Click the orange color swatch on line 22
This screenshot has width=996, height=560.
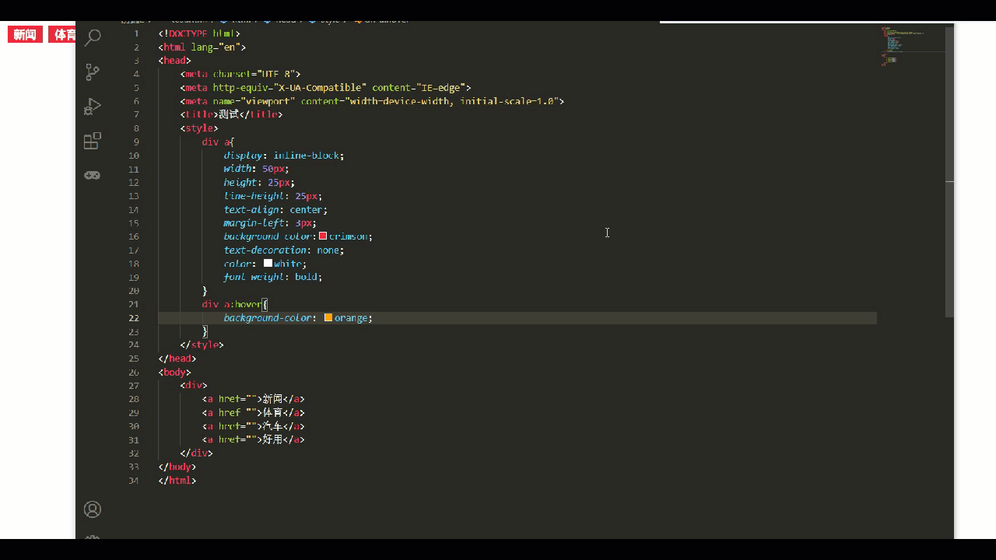[328, 318]
